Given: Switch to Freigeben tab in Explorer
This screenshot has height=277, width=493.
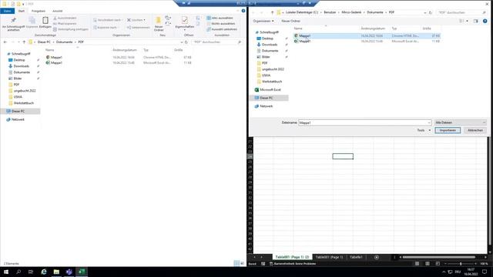Looking at the screenshot, I should [39, 11].
